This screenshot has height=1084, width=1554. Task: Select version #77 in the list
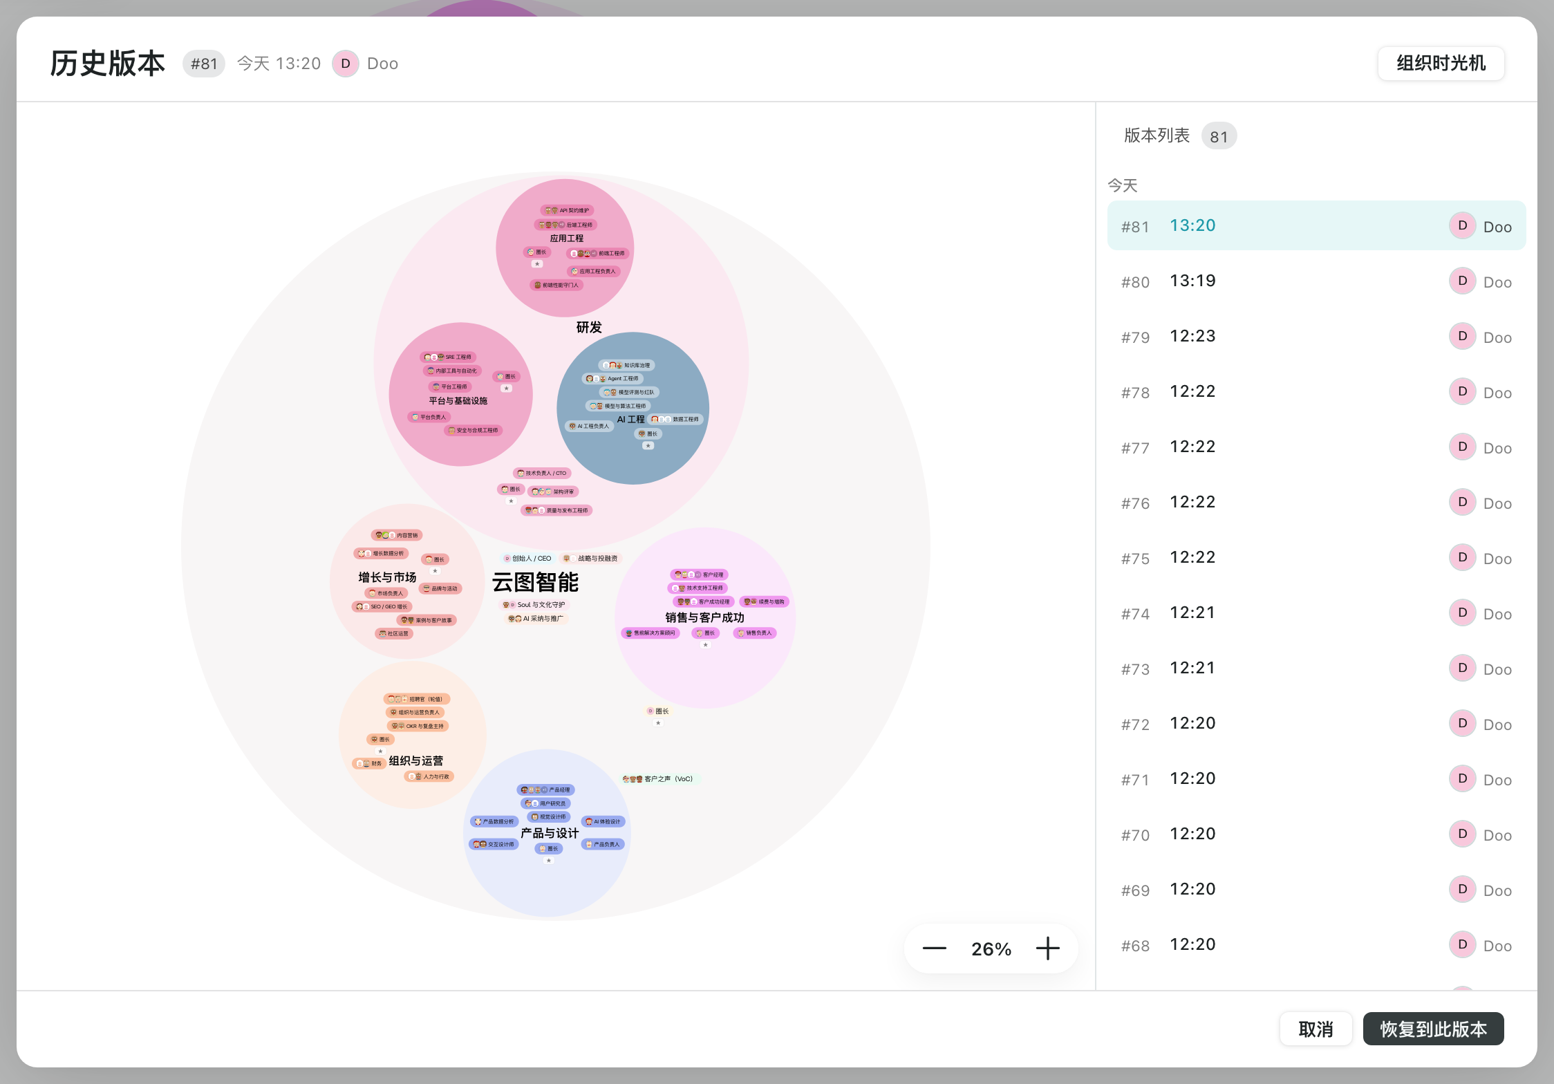[1316, 447]
